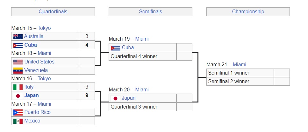Open the Championship header link
The height and width of the screenshot is (132, 308).
(x=248, y=12)
